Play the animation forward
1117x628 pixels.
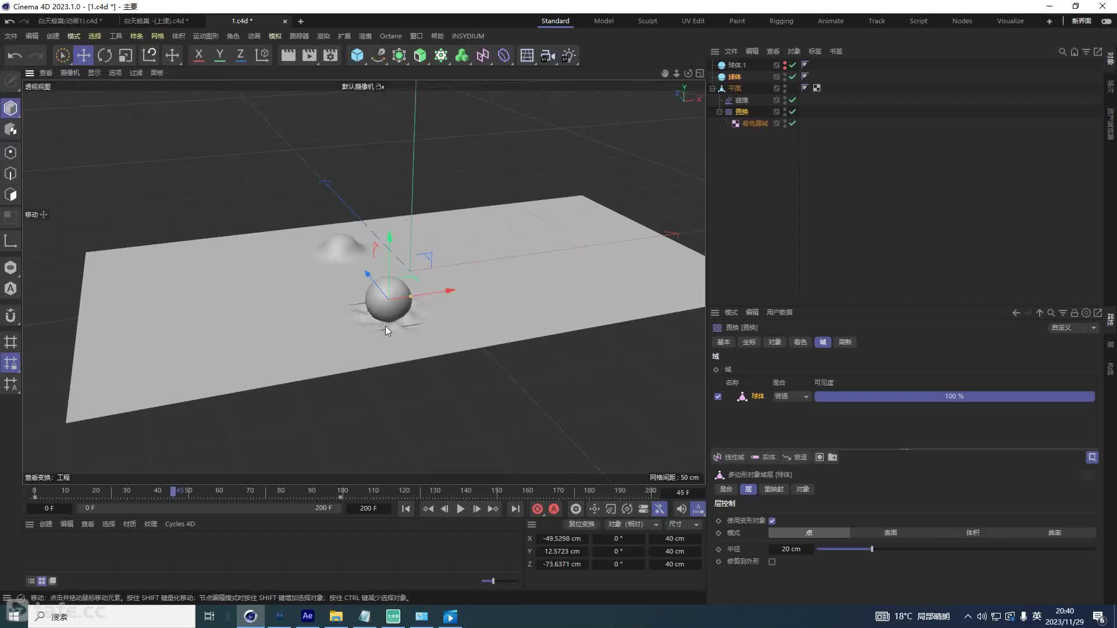click(x=460, y=509)
